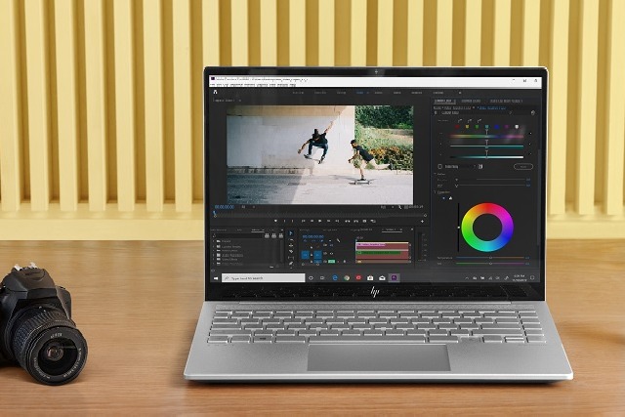
Task: Click the Windows Start button
Action: (217, 277)
